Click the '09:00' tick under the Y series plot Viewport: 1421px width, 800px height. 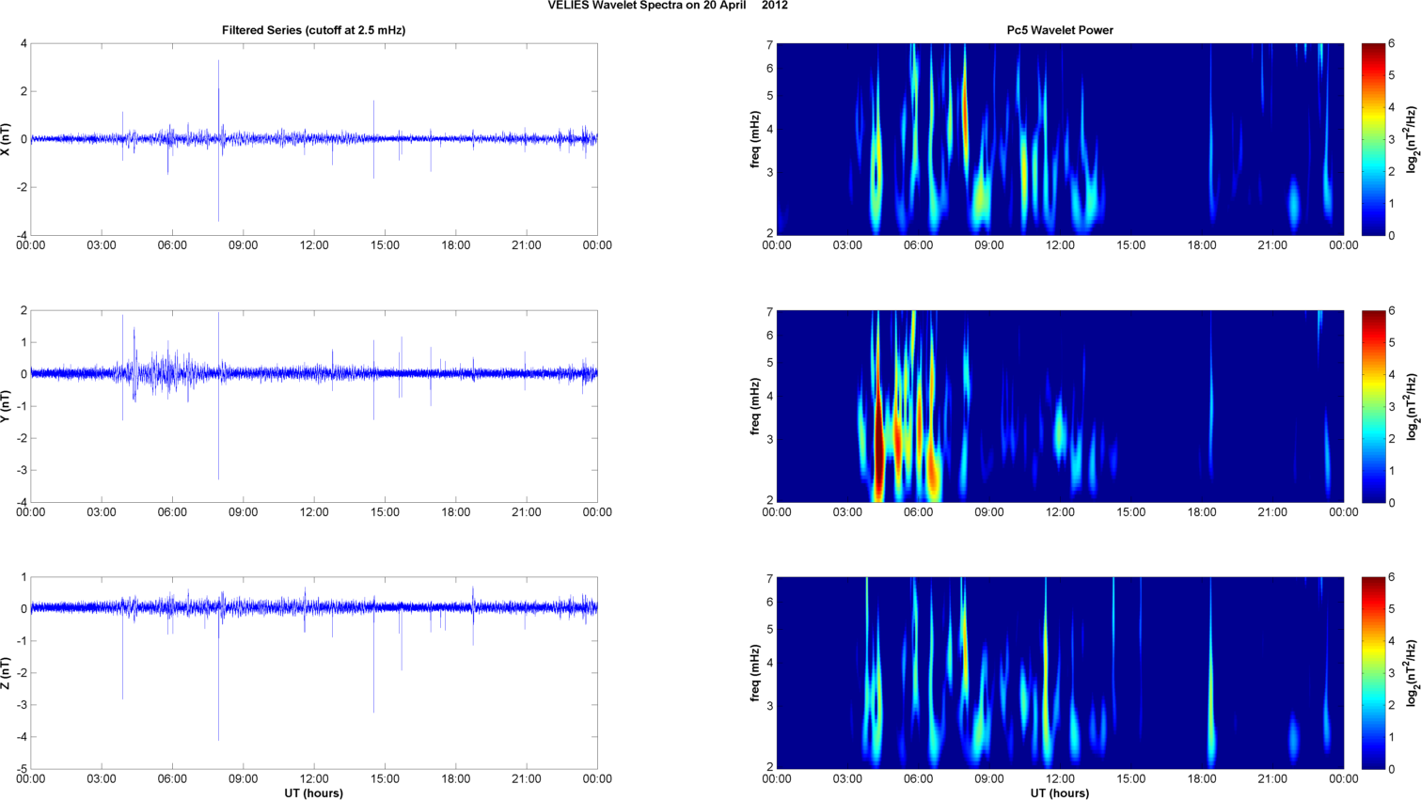(243, 512)
